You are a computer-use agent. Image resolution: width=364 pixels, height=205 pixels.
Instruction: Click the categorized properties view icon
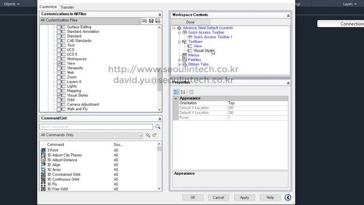click(x=176, y=92)
